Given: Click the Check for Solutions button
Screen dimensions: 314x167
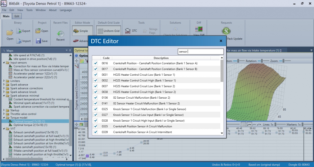Looking at the screenshot, I should tap(175, 32).
